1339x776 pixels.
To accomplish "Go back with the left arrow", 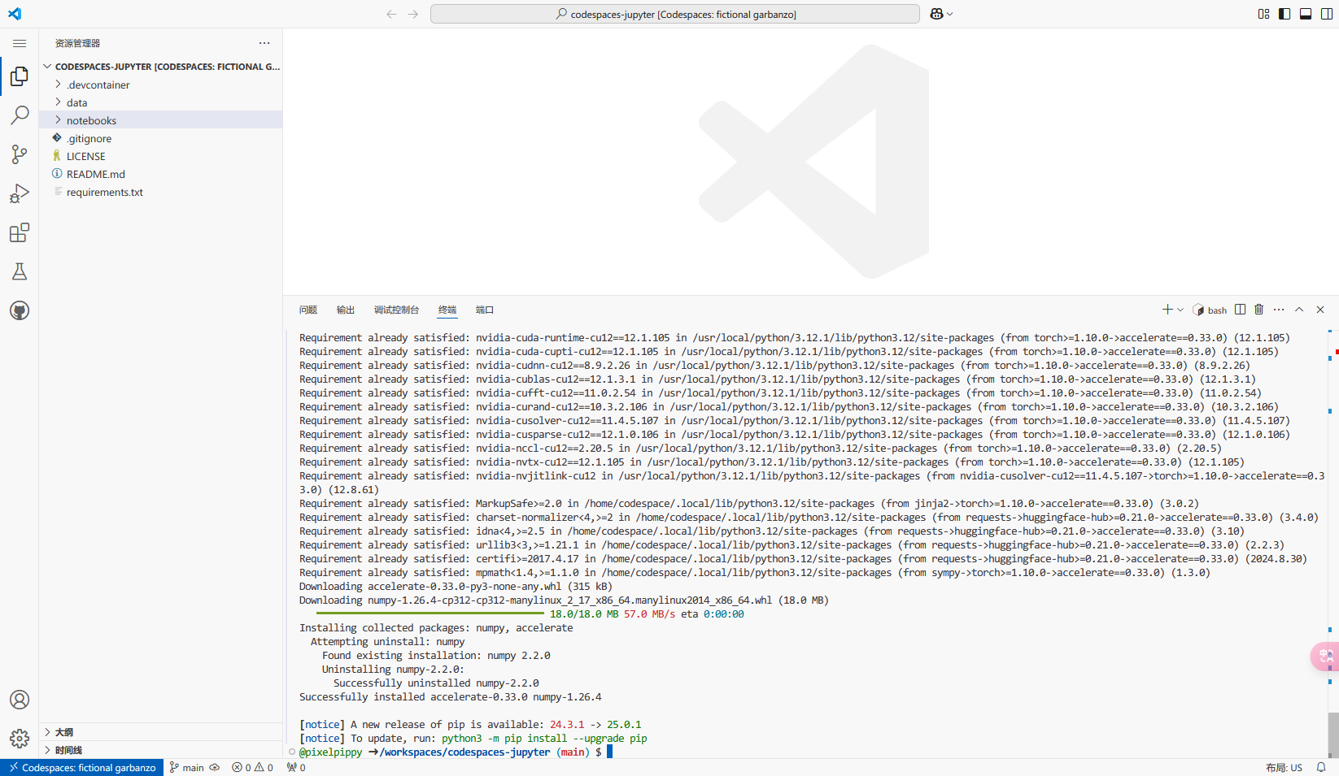I will pyautogui.click(x=392, y=14).
